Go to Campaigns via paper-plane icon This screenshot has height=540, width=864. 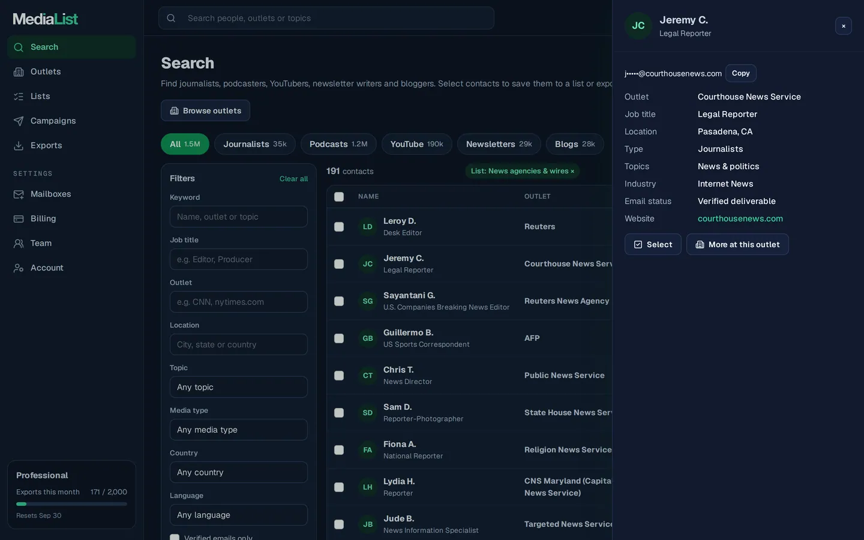(x=19, y=121)
